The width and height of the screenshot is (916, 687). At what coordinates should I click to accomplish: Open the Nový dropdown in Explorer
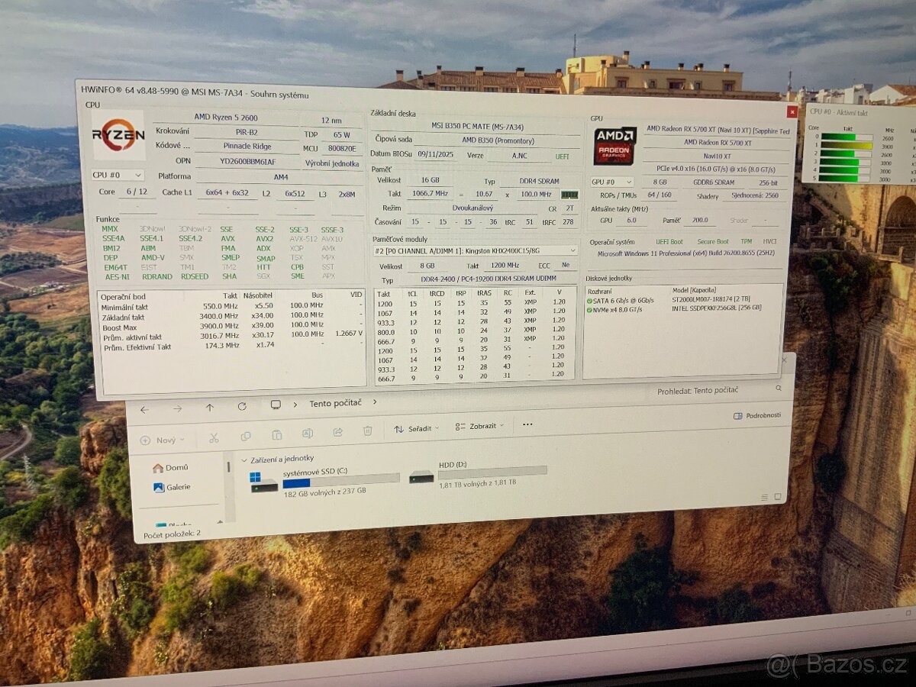(163, 440)
